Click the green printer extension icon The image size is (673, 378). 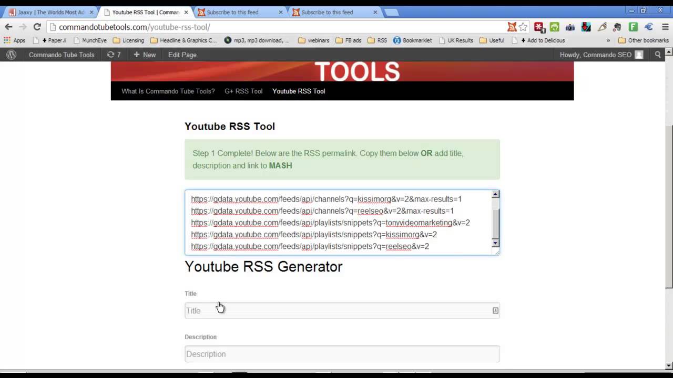(554, 27)
